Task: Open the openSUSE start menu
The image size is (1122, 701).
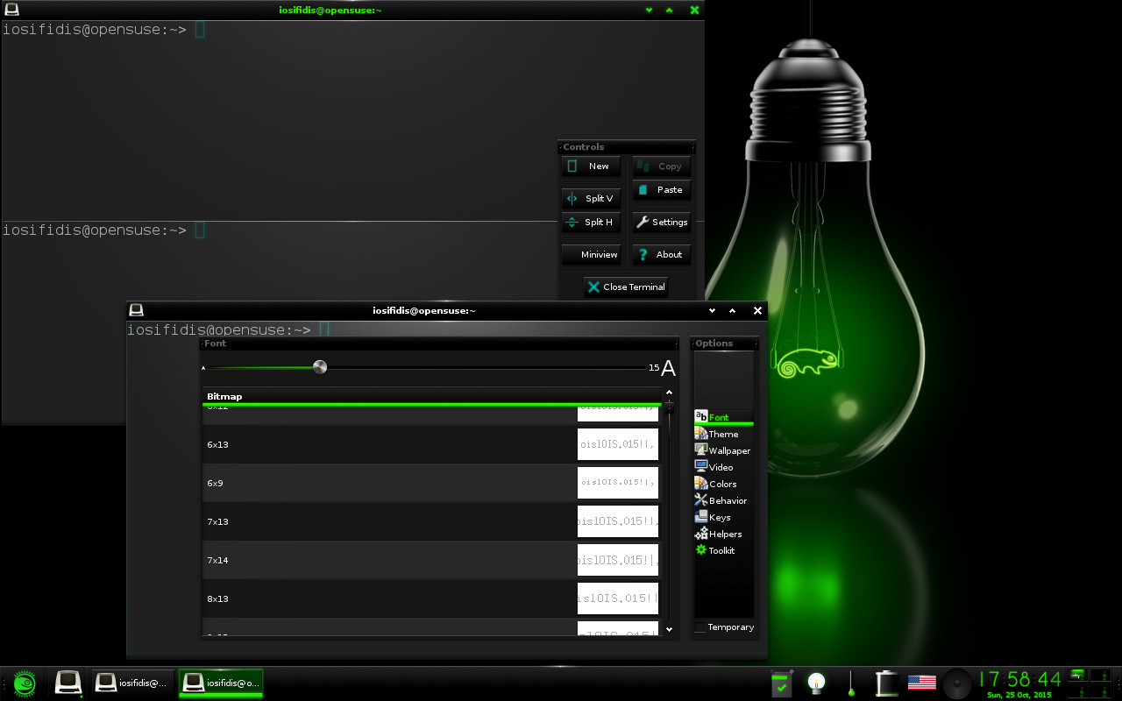Action: (24, 683)
